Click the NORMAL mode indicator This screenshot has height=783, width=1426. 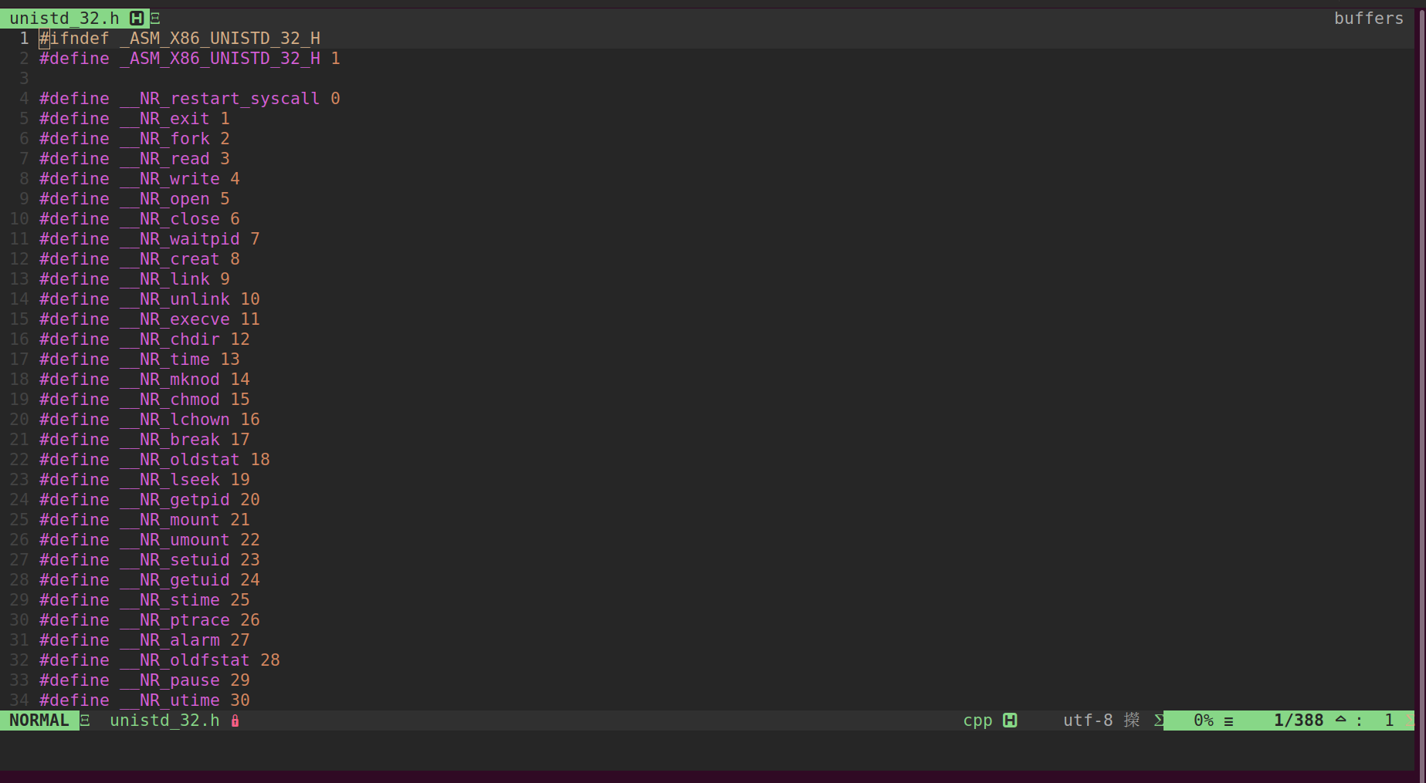coord(39,721)
